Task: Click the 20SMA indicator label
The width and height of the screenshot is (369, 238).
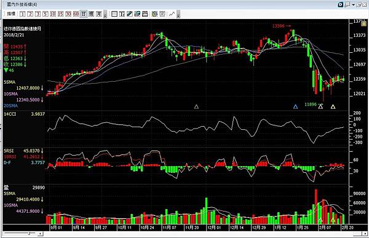Action: tap(10, 106)
